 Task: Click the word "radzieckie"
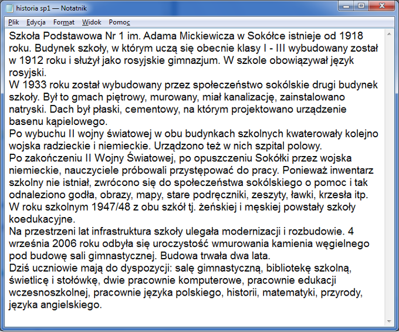click(67, 146)
